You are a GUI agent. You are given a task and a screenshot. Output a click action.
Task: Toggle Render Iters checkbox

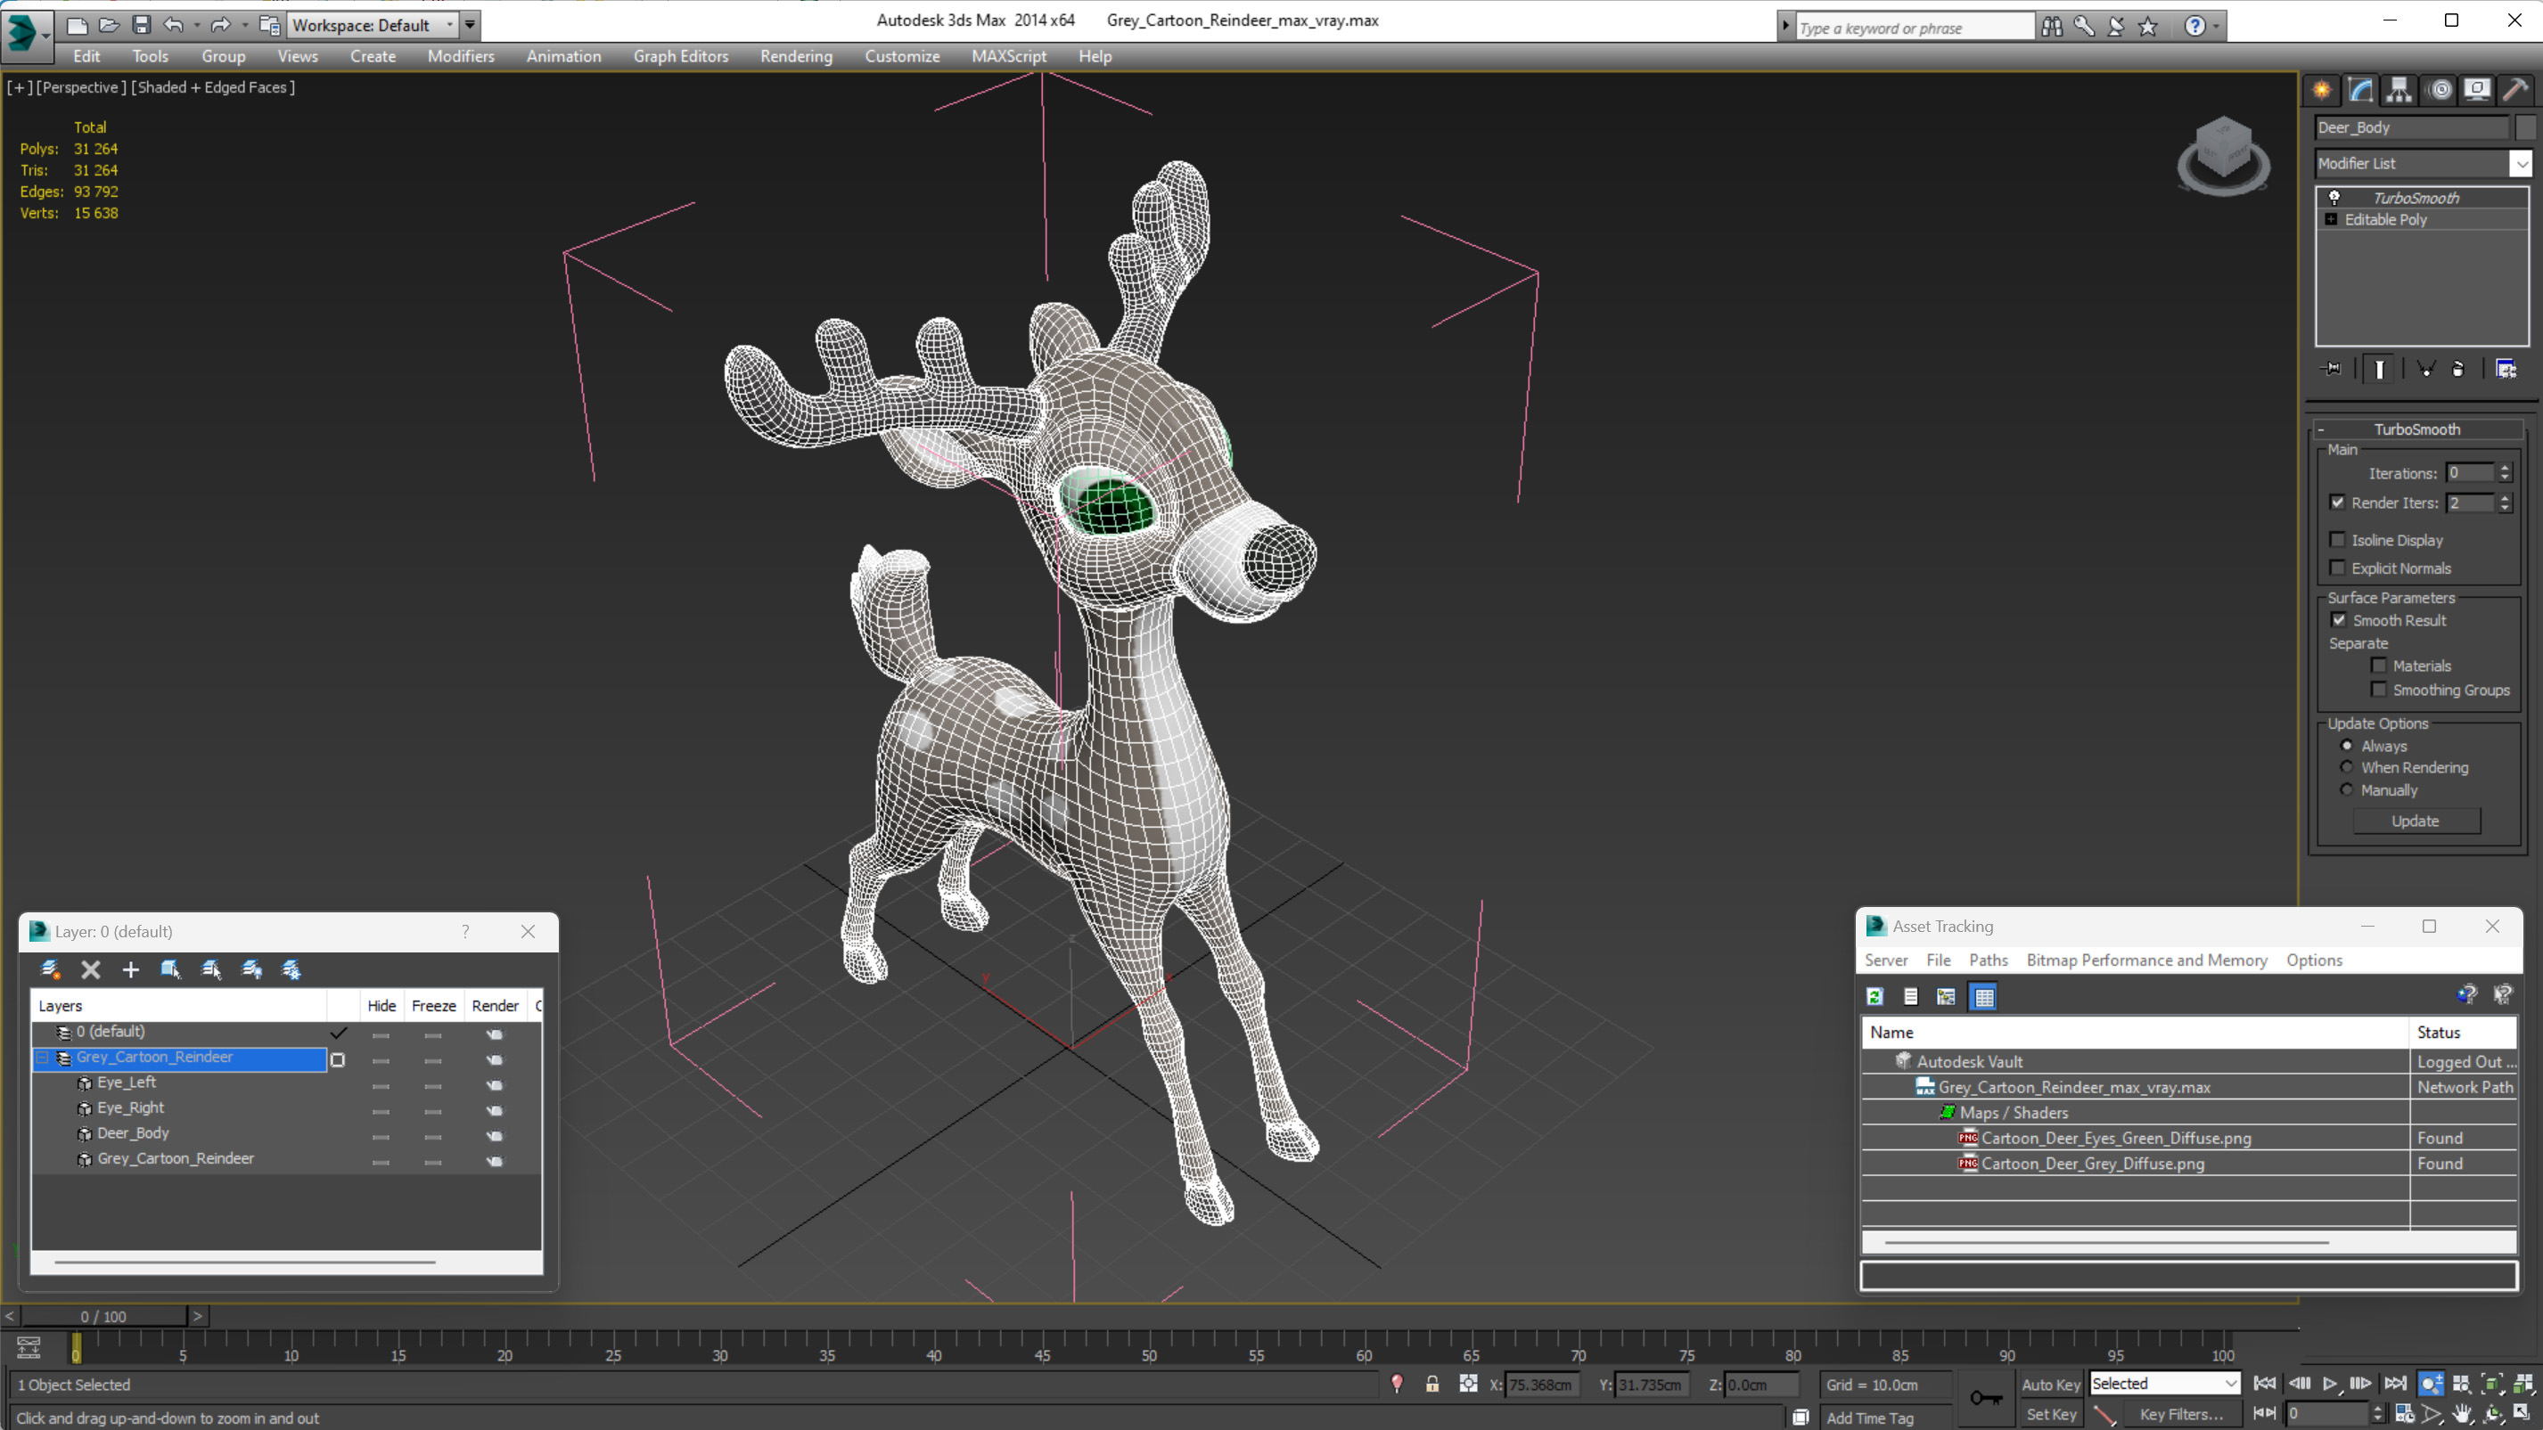click(2338, 503)
